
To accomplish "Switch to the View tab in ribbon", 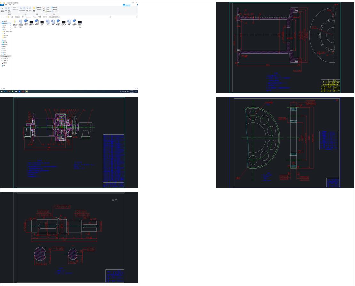I will click(13, 5).
